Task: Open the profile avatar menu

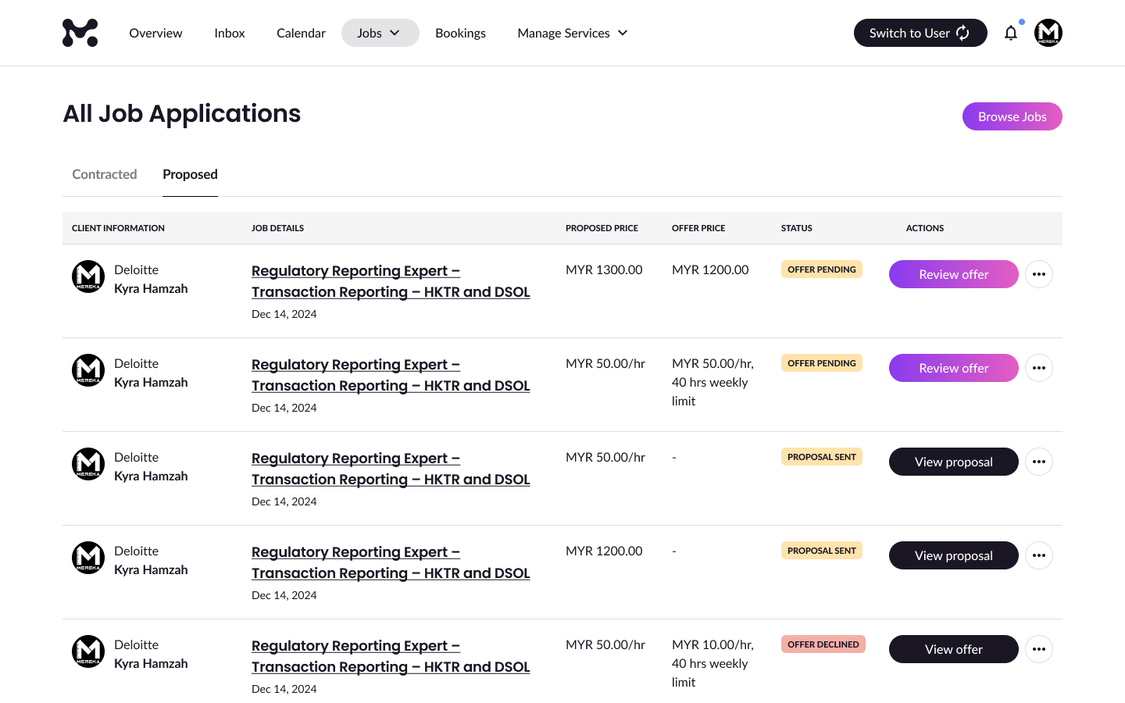Action: (1048, 33)
